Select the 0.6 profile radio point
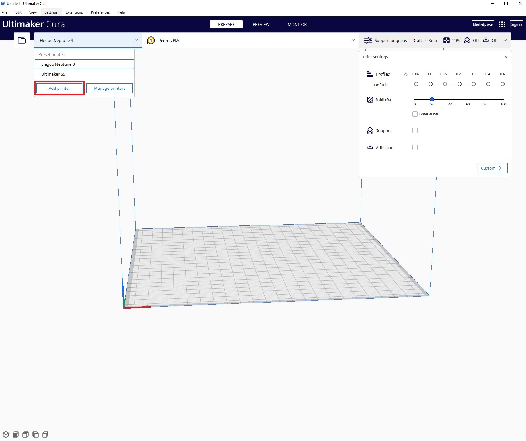The height and width of the screenshot is (441, 526). (x=503, y=84)
